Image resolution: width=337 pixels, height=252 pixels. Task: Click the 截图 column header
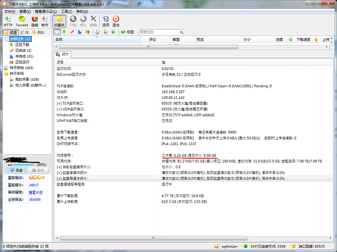point(176,39)
